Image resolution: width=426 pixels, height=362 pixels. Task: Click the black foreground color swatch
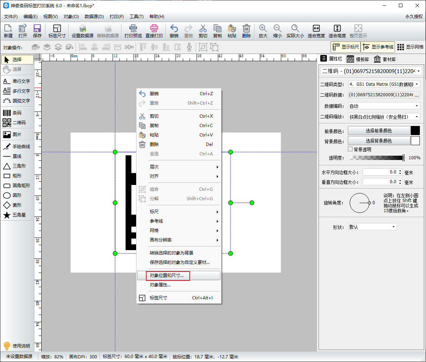tap(415, 131)
